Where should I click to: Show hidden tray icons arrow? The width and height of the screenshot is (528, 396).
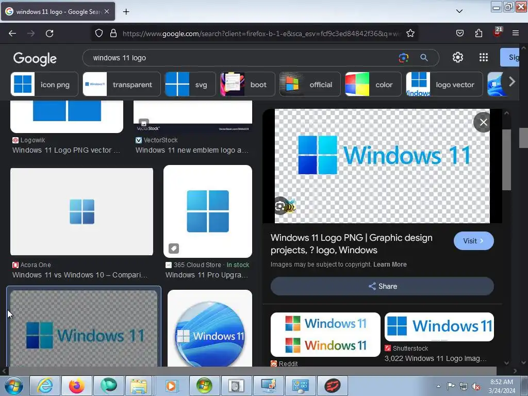pyautogui.click(x=438, y=386)
